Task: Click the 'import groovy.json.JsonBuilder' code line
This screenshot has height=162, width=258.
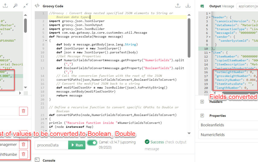Action: point(77,29)
